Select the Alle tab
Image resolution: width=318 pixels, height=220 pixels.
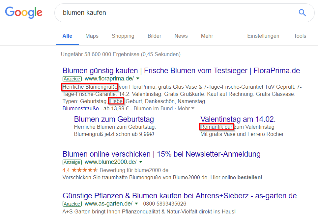[67, 36]
